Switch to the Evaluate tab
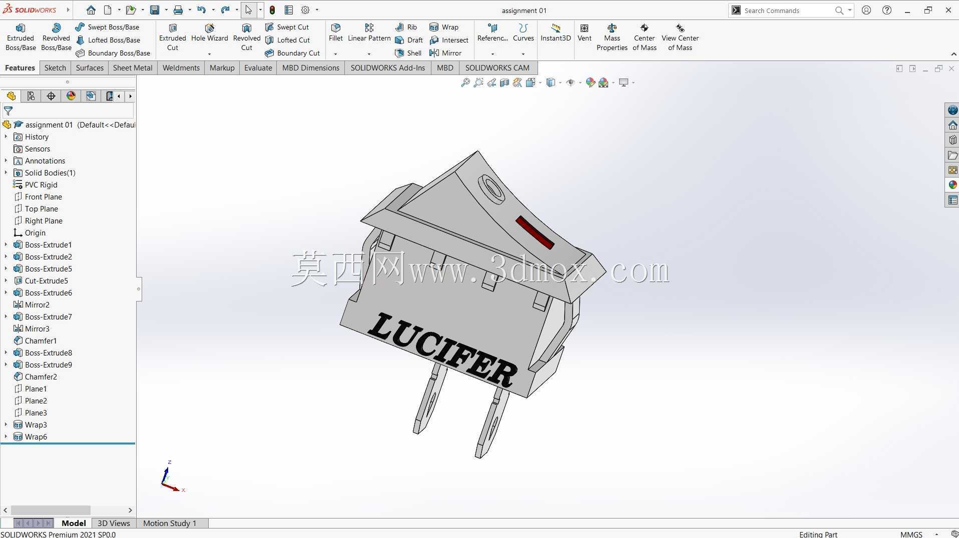959x538 pixels. click(x=258, y=68)
